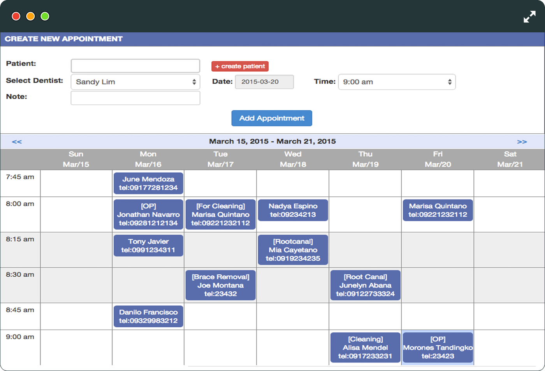Image resolution: width=545 pixels, height=371 pixels.
Task: Open Alisa Mendel Cleaning appointment
Action: tap(366, 348)
